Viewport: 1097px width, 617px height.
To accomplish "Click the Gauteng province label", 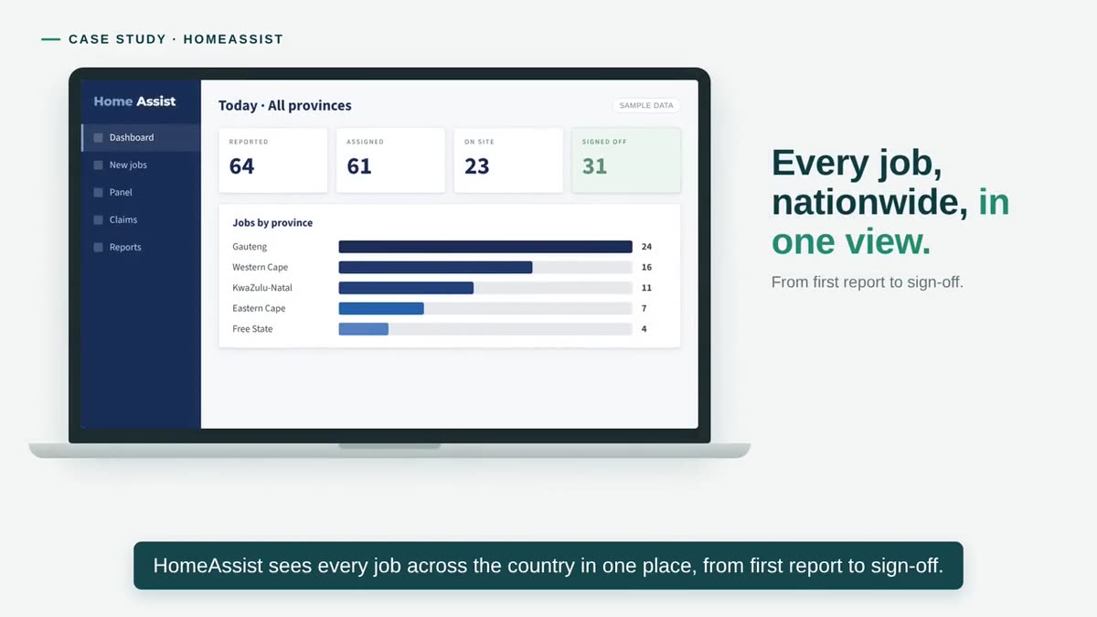I will [x=250, y=247].
